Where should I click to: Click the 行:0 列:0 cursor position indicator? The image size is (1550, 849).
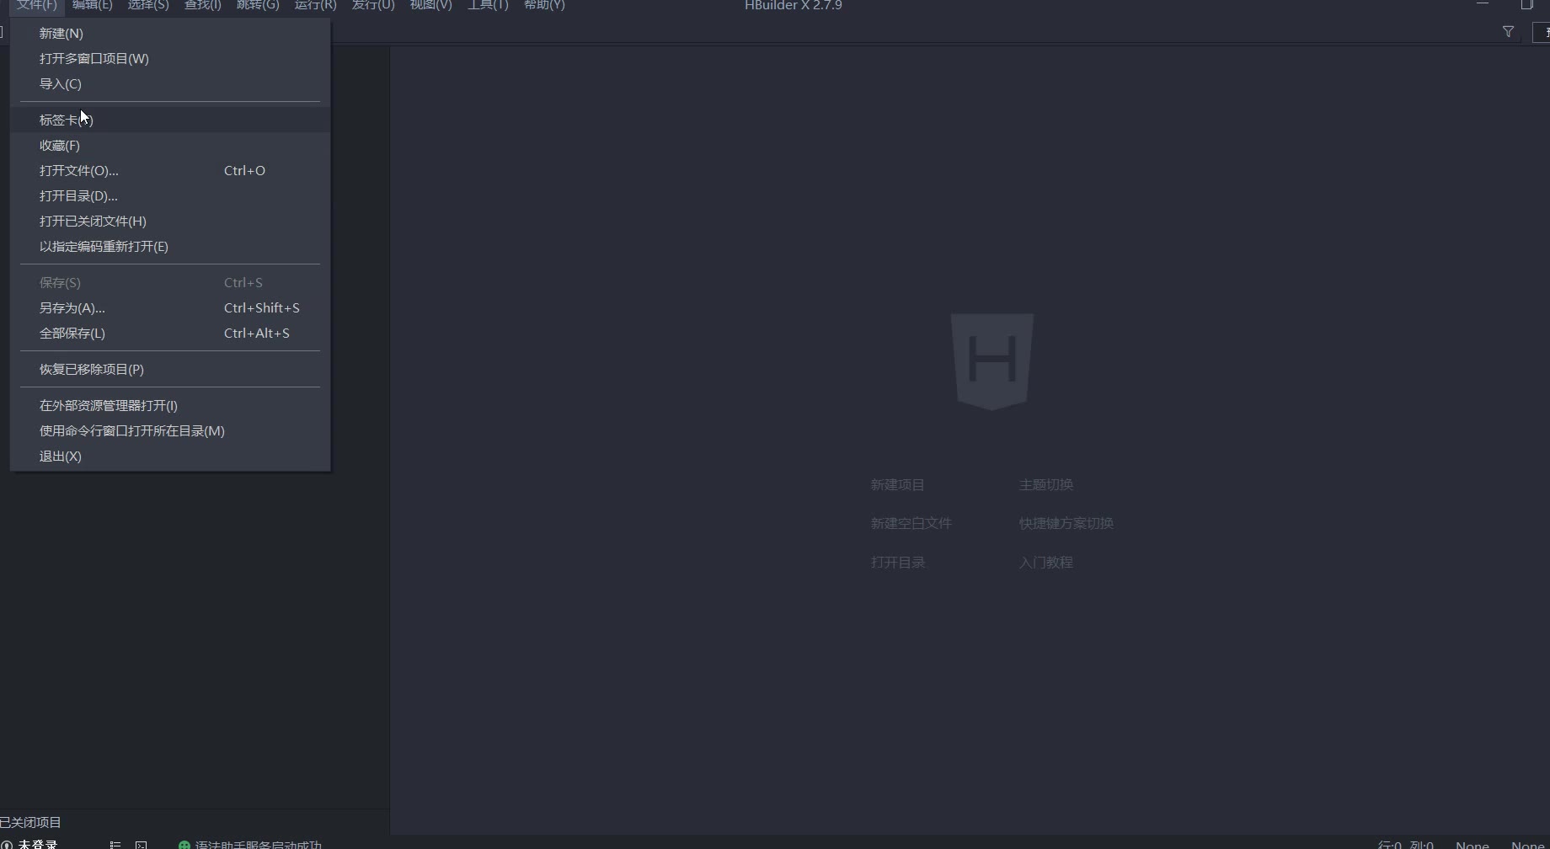point(1405,844)
